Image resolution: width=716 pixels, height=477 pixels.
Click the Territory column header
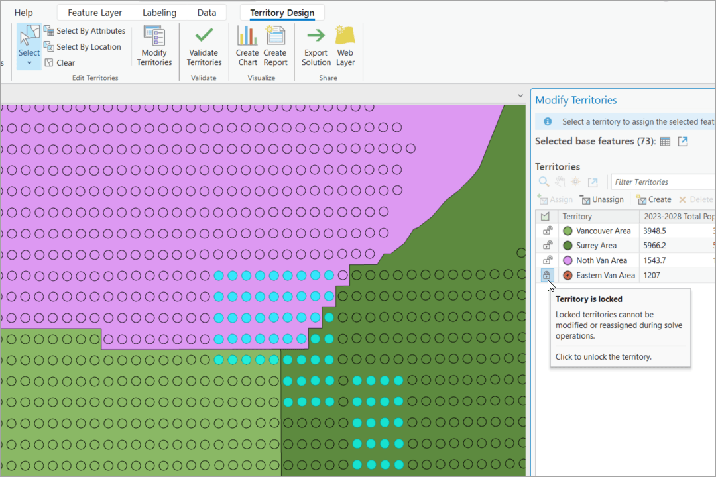[598, 217]
